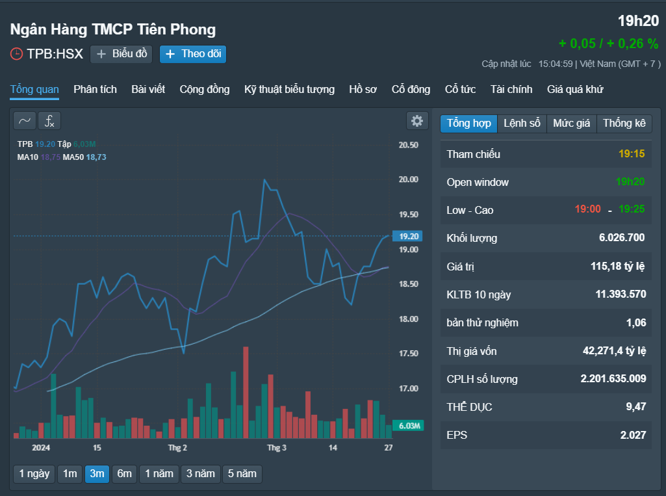Open the Hồ sơ tab

click(363, 89)
